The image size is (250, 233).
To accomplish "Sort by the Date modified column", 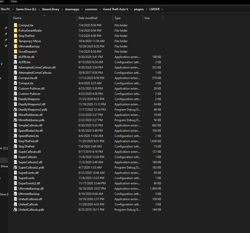I will 88,18.
